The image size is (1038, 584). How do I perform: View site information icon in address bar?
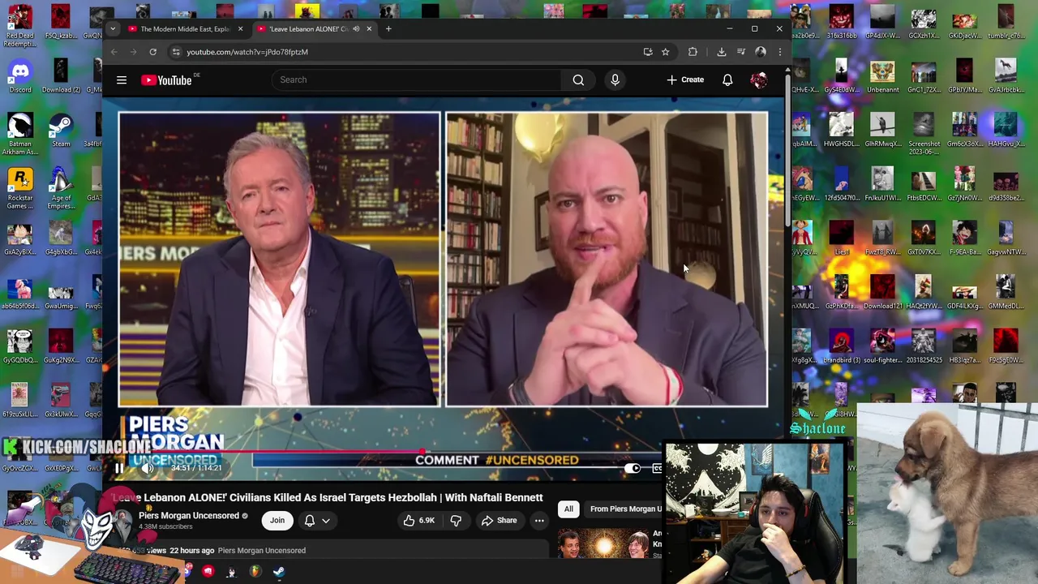point(175,52)
